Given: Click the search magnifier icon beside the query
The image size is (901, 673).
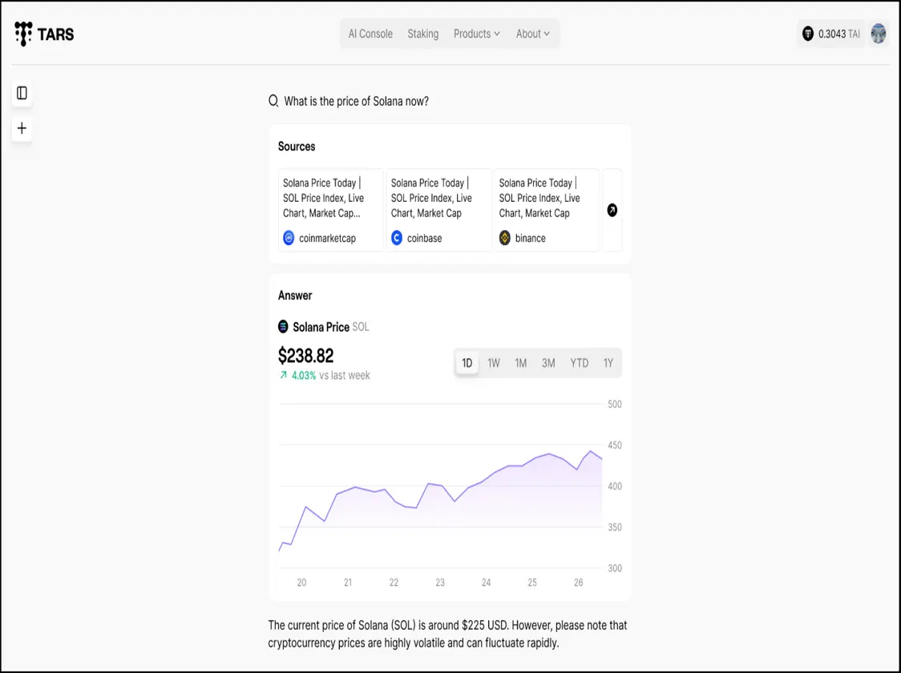Looking at the screenshot, I should tap(273, 101).
